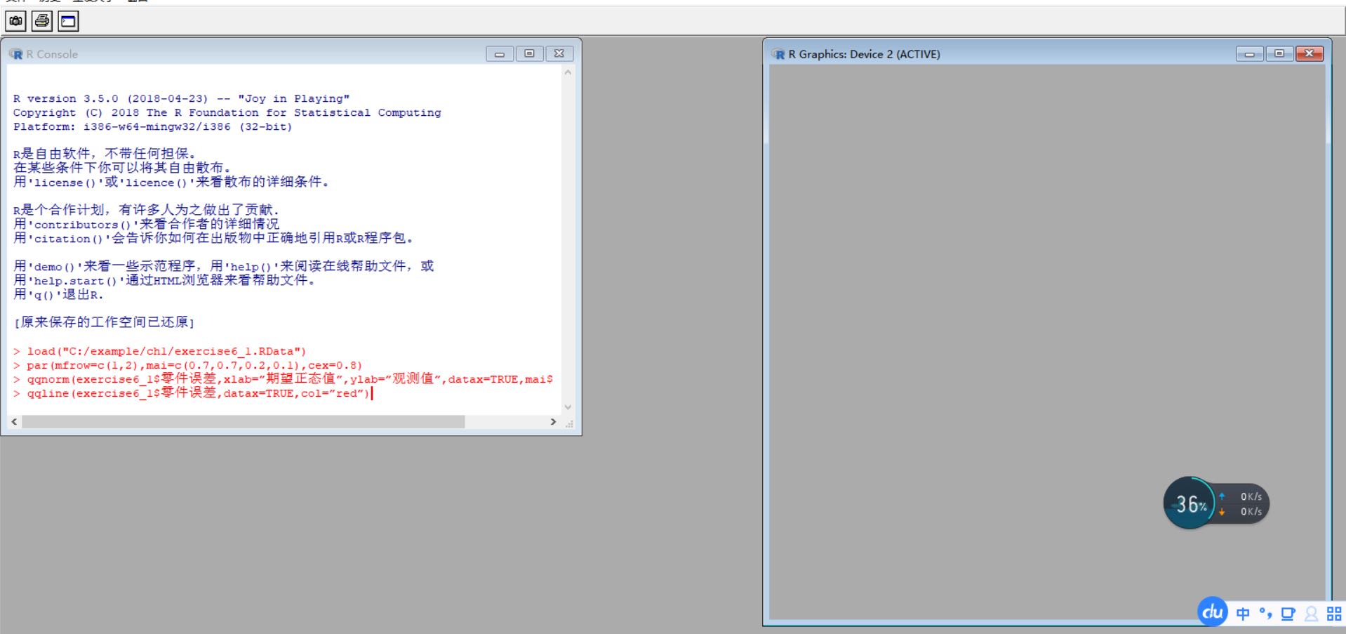Click the '在某些条件下你可以将其自由散布' line
Image resolution: width=1346 pixels, height=634 pixels.
[121, 168]
